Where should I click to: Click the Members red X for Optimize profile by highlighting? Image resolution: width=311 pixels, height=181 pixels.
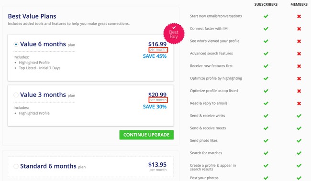pos(299,79)
